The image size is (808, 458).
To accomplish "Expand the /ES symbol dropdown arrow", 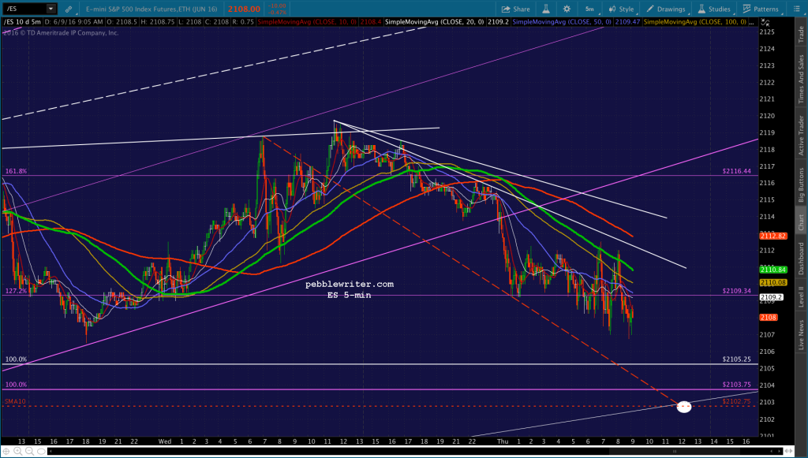I will (x=50, y=9).
